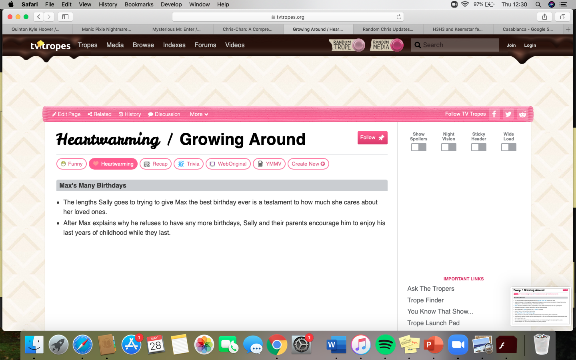Screen dimensions: 576x360
Task: Open the Forums navigation link
Action: point(205,45)
